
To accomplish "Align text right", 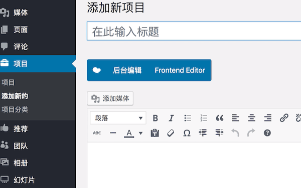I will [x=268, y=118].
